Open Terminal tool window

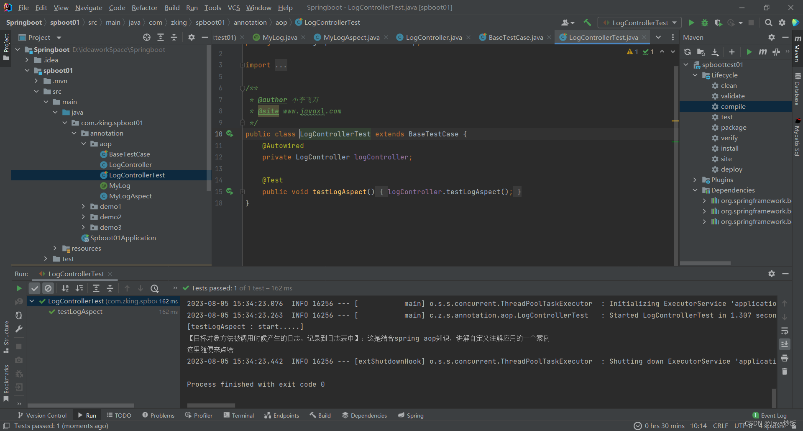238,416
